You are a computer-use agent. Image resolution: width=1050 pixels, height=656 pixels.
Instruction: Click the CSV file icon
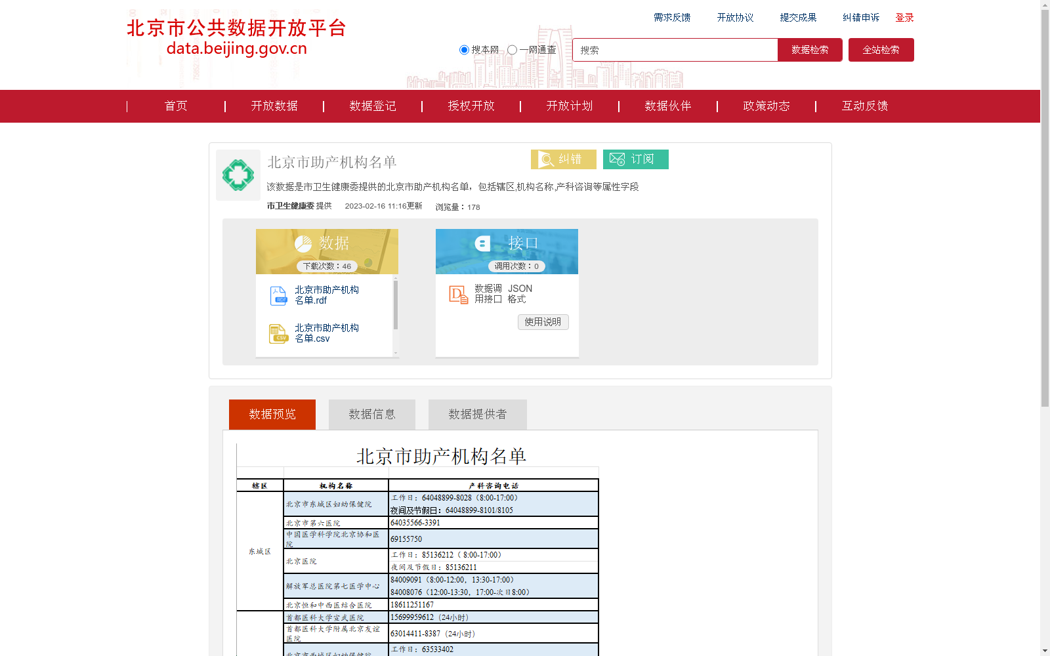pyautogui.click(x=278, y=334)
